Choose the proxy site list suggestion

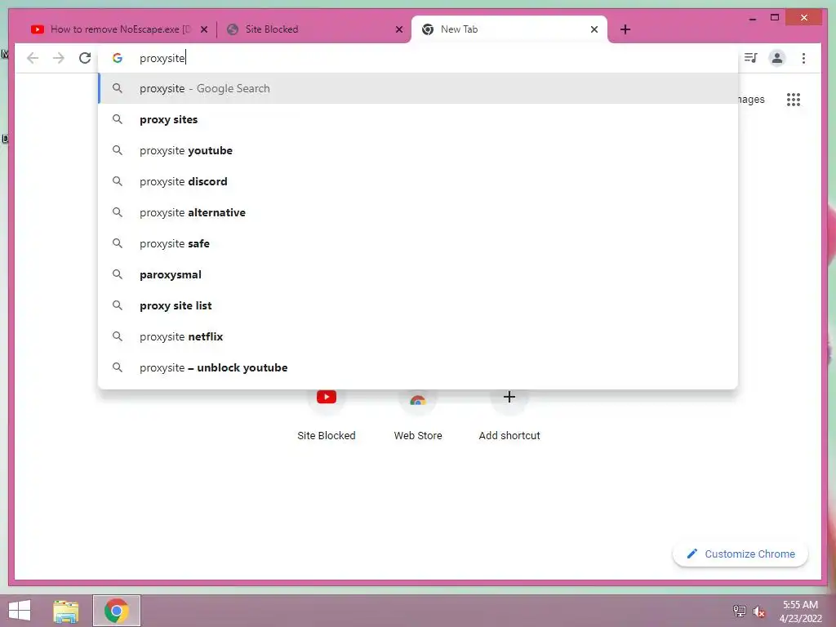[x=419, y=305]
